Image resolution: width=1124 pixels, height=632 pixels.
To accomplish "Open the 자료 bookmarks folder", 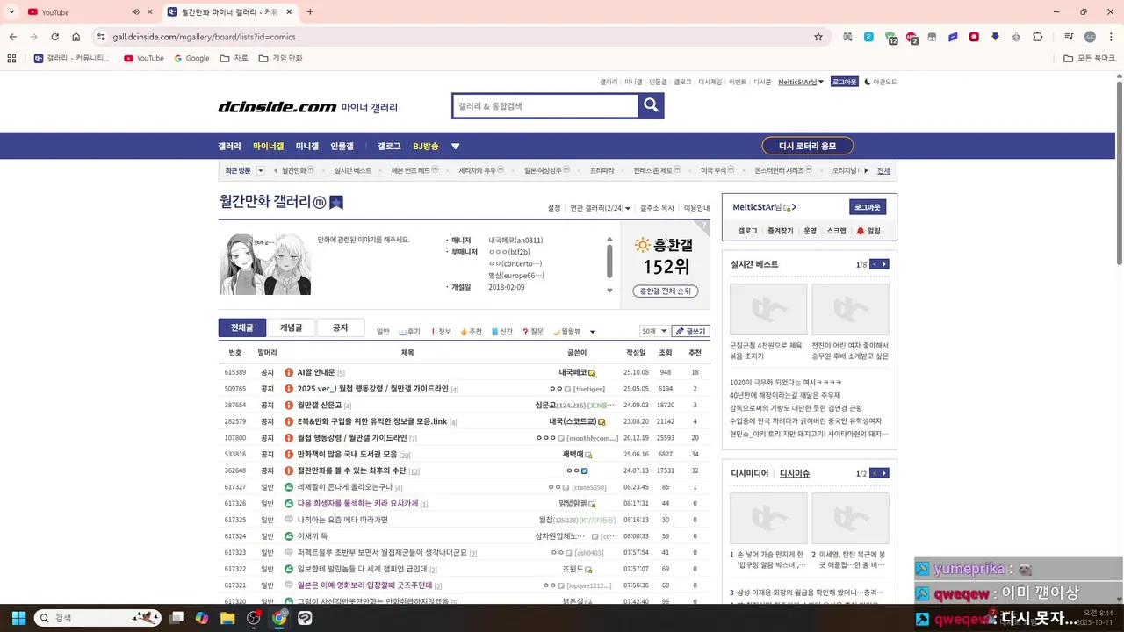I will click(x=234, y=58).
